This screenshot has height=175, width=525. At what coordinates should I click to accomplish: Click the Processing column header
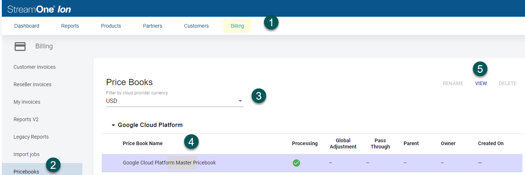pyautogui.click(x=305, y=143)
